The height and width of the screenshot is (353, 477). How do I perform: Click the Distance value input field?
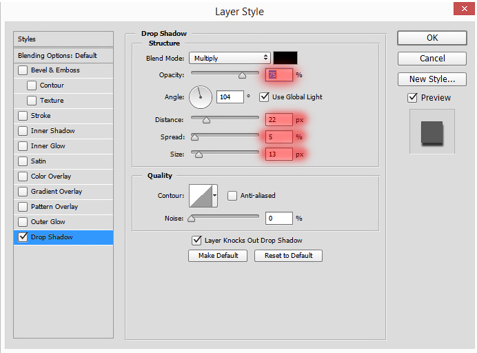click(278, 120)
